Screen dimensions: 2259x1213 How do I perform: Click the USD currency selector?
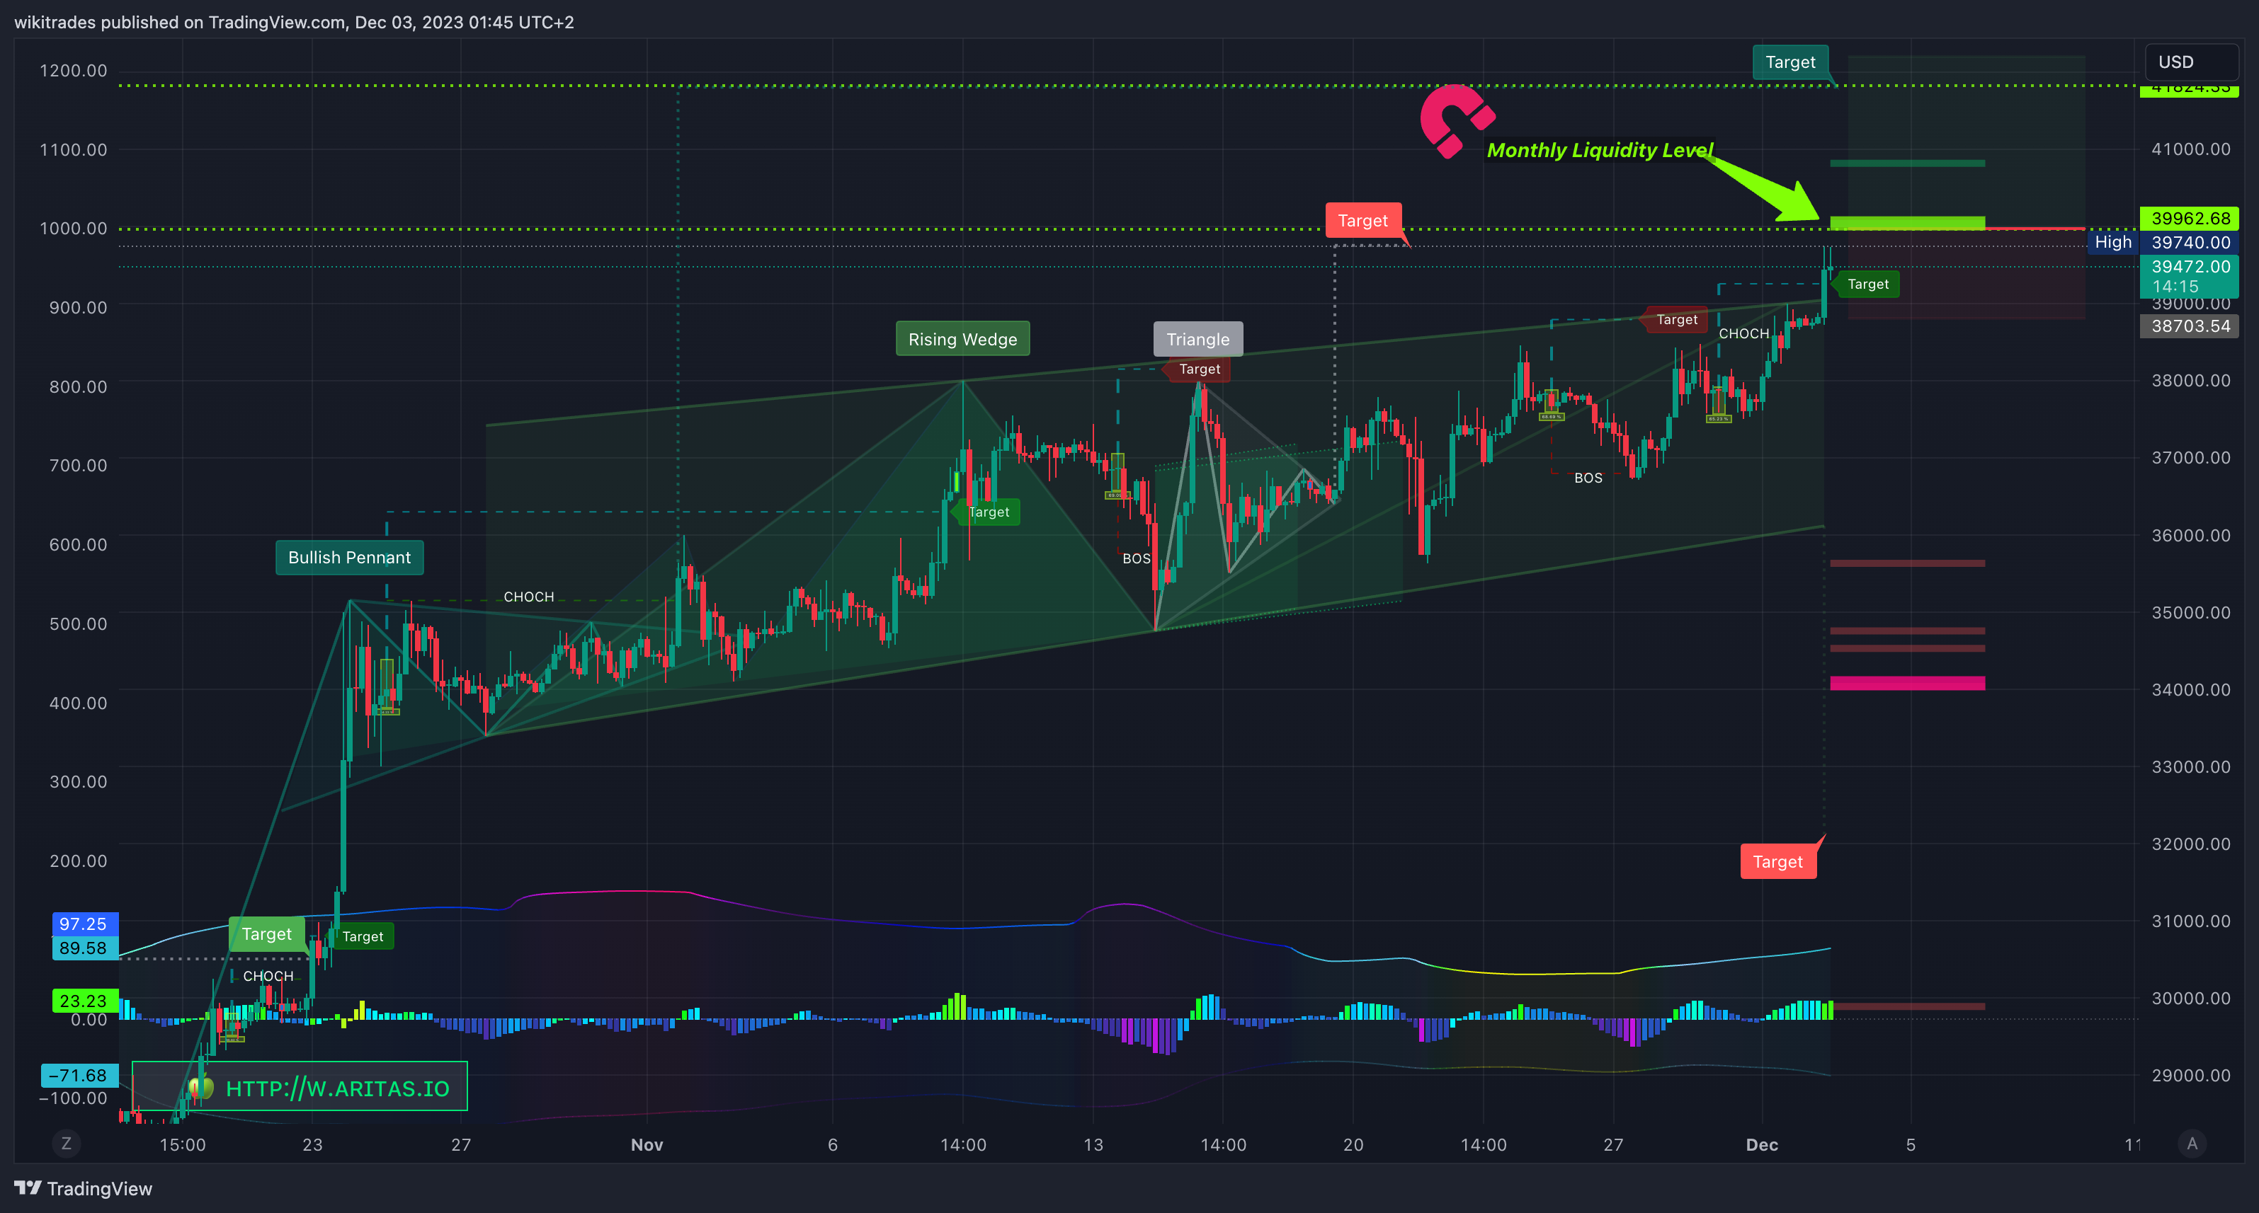click(x=2190, y=62)
